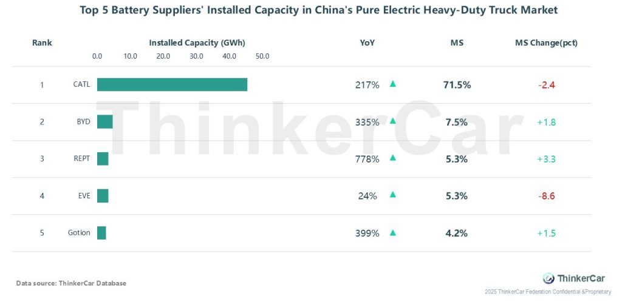Viewport: 622px width, 302px height.
Task: Click the Rank column header
Action: pyautogui.click(x=42, y=42)
